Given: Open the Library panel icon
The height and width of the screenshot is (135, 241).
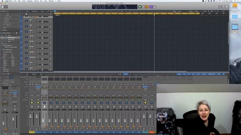Looking at the screenshot, I should tap(3, 7).
